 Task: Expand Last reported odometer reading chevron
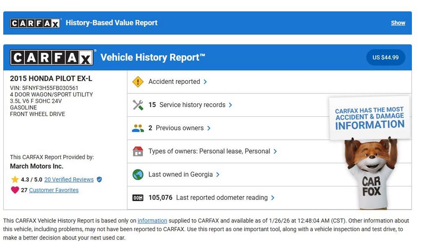(273, 198)
